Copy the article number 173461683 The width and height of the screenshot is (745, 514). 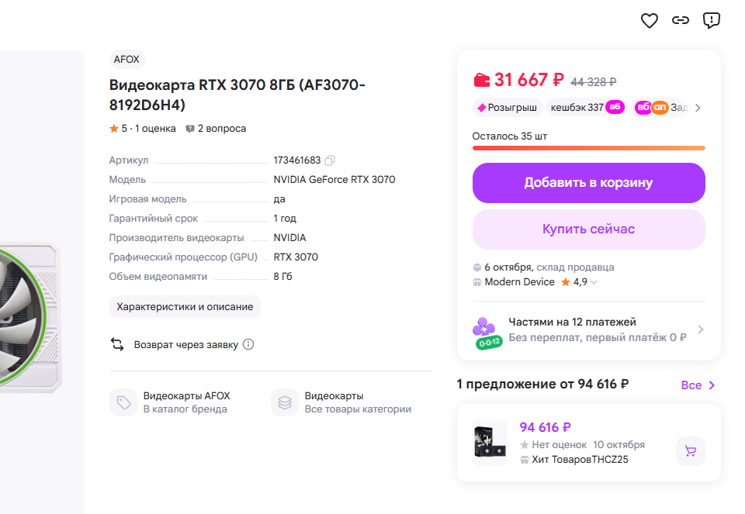click(x=330, y=160)
